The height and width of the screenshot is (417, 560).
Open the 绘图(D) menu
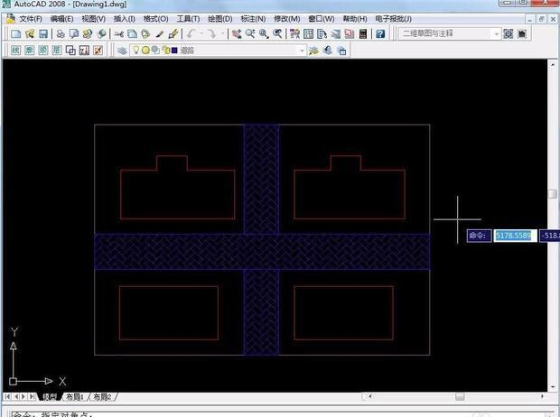click(219, 18)
